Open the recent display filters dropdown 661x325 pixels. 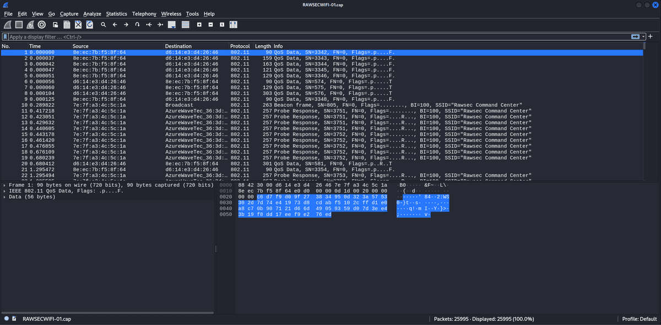click(643, 36)
